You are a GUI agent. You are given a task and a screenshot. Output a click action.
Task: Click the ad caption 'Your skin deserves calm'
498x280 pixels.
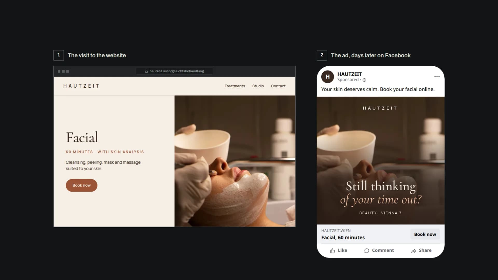(x=378, y=89)
